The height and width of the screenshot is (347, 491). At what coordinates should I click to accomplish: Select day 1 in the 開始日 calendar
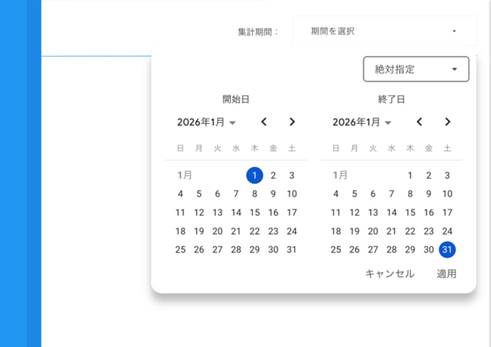255,175
